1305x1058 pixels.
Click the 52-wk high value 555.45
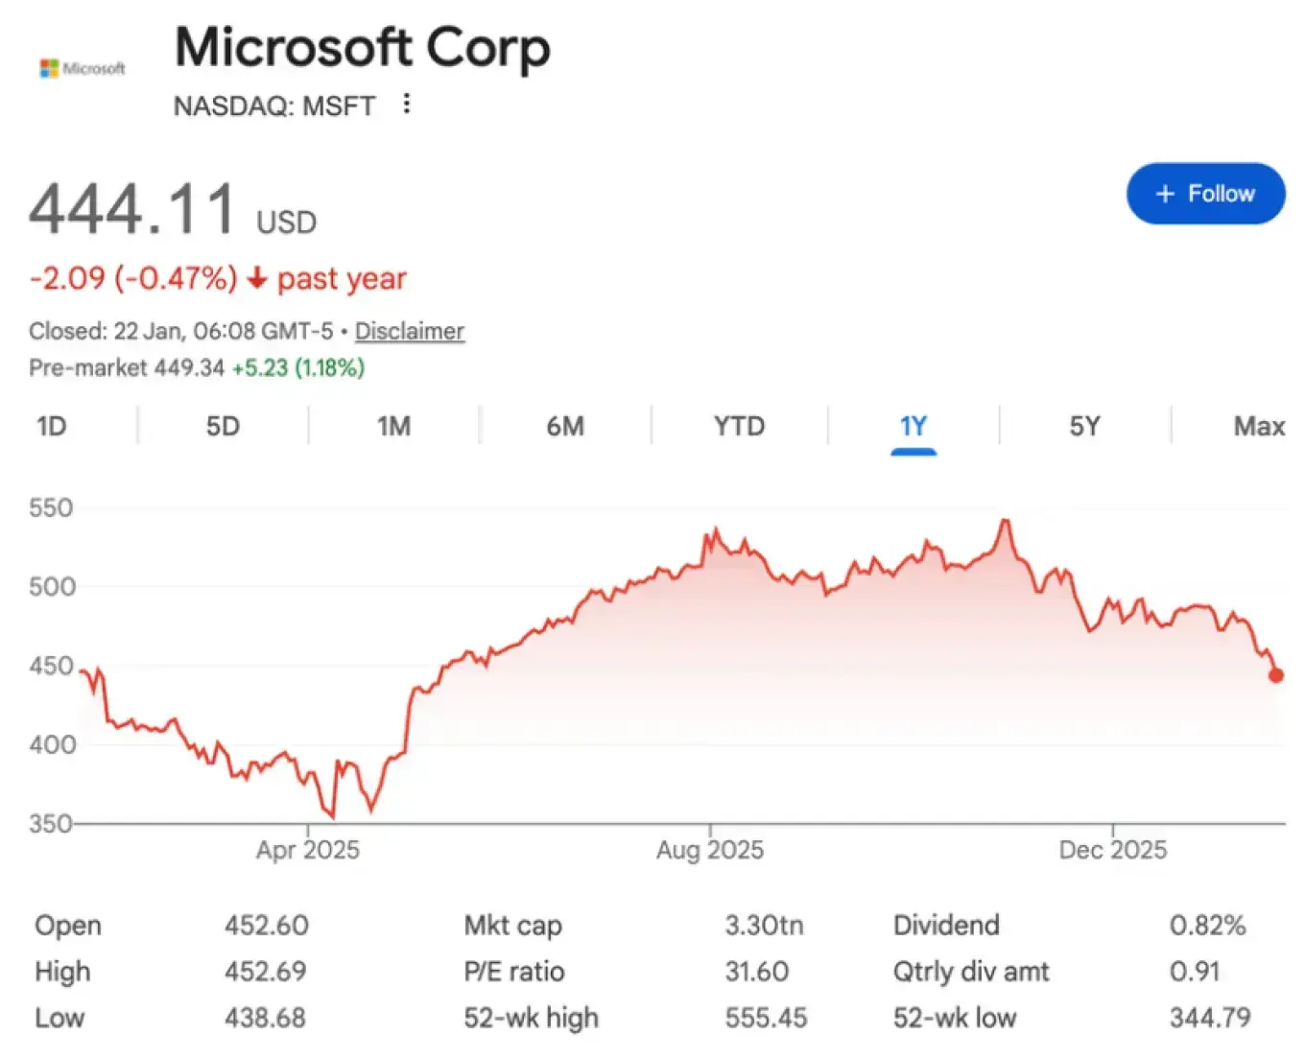tap(766, 1018)
